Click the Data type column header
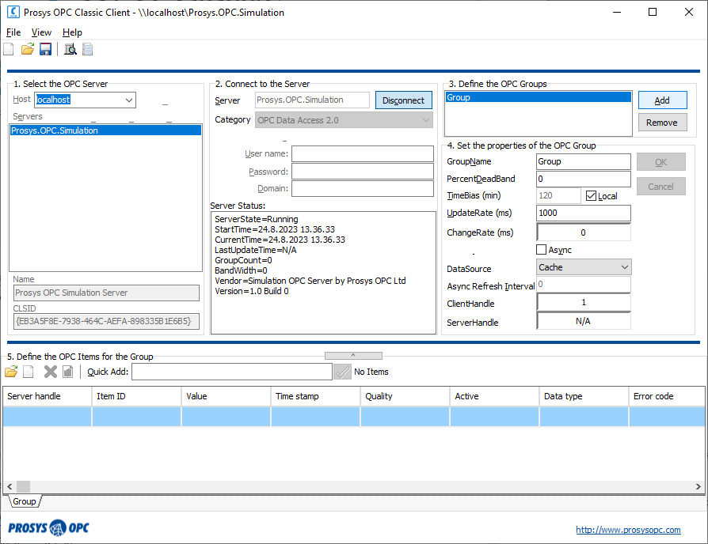The height and width of the screenshot is (544, 708). [x=584, y=396]
